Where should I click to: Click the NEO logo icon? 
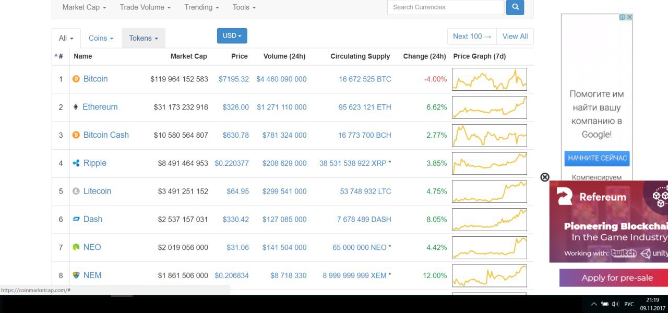coord(76,247)
